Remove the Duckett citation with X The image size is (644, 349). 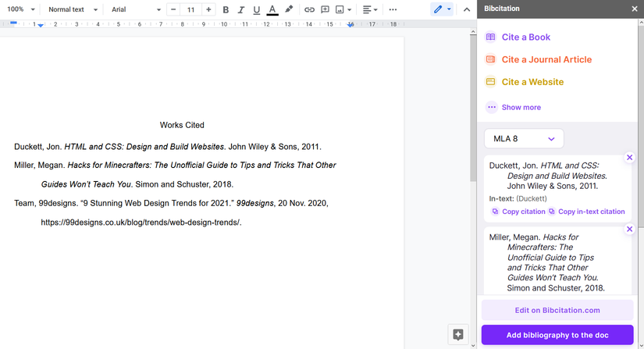(x=630, y=158)
